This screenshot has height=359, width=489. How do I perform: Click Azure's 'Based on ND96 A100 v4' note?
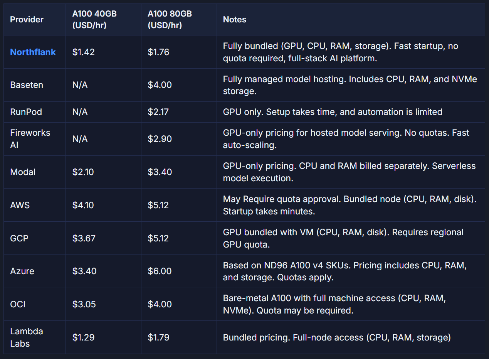coord(345,271)
